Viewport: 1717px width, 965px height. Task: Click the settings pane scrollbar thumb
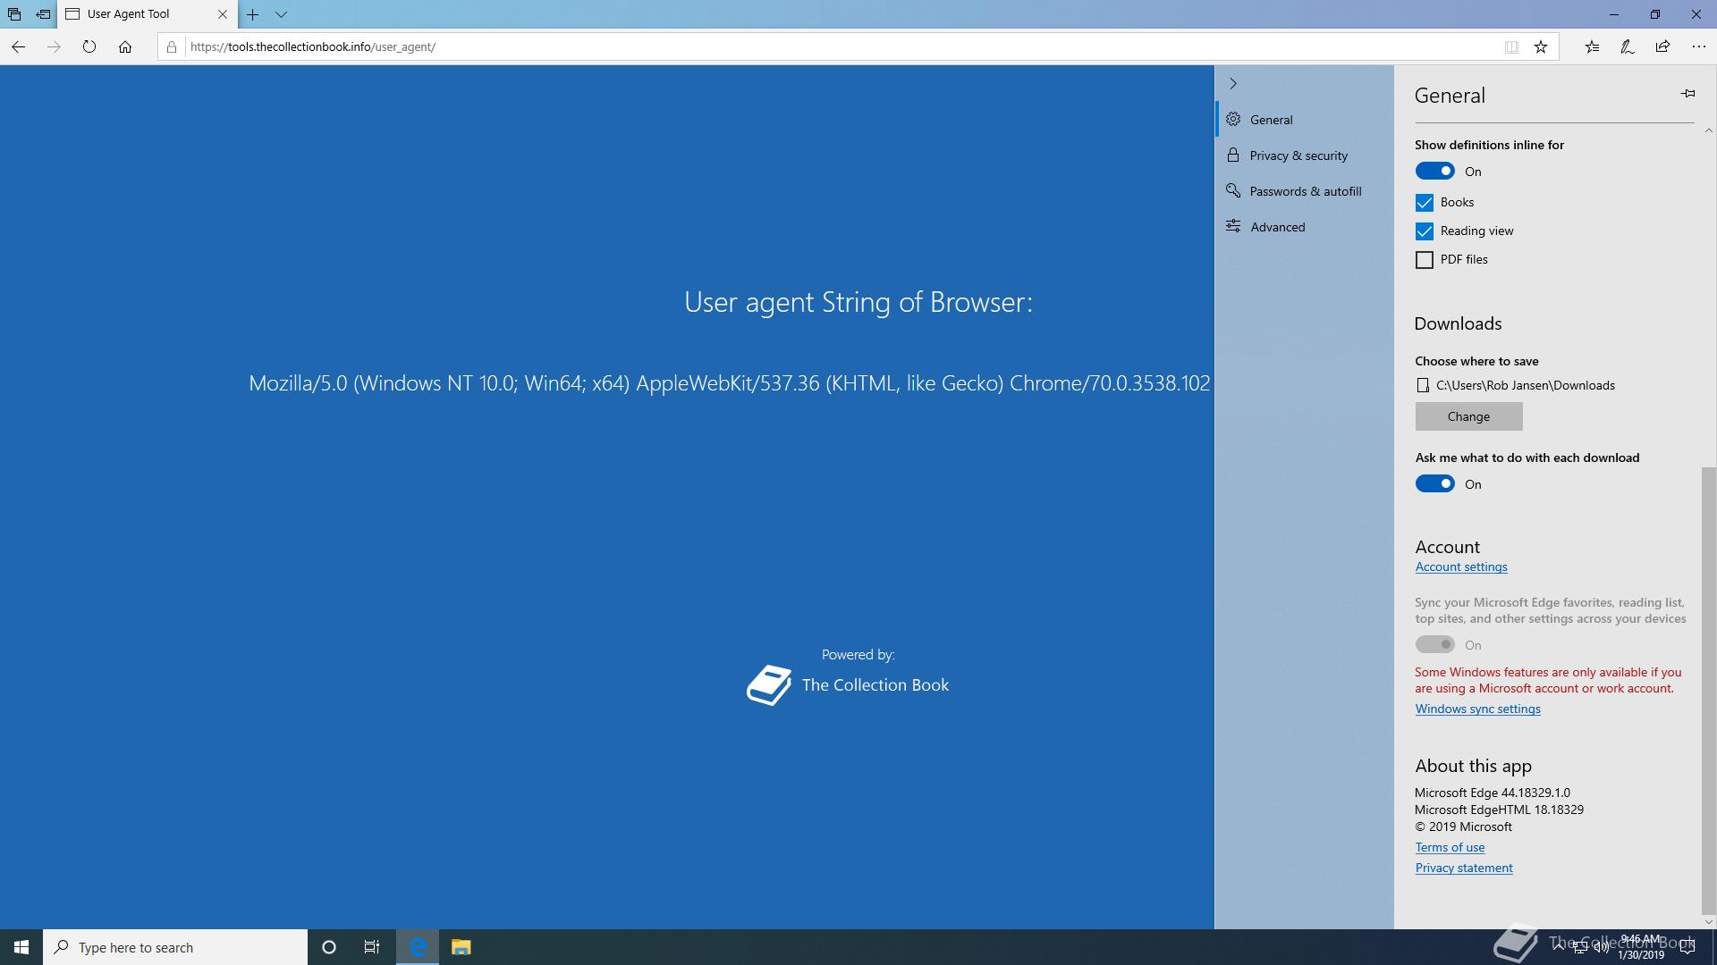pyautogui.click(x=1708, y=690)
